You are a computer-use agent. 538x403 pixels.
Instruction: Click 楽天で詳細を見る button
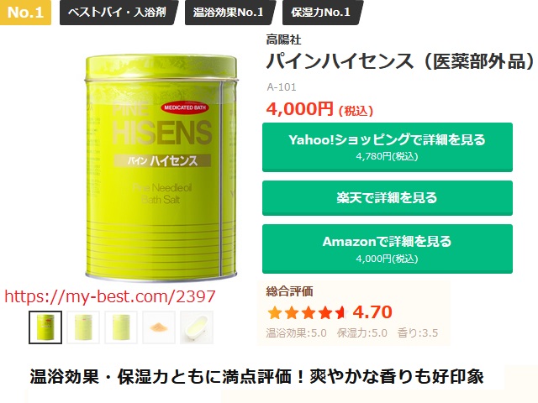click(x=388, y=198)
